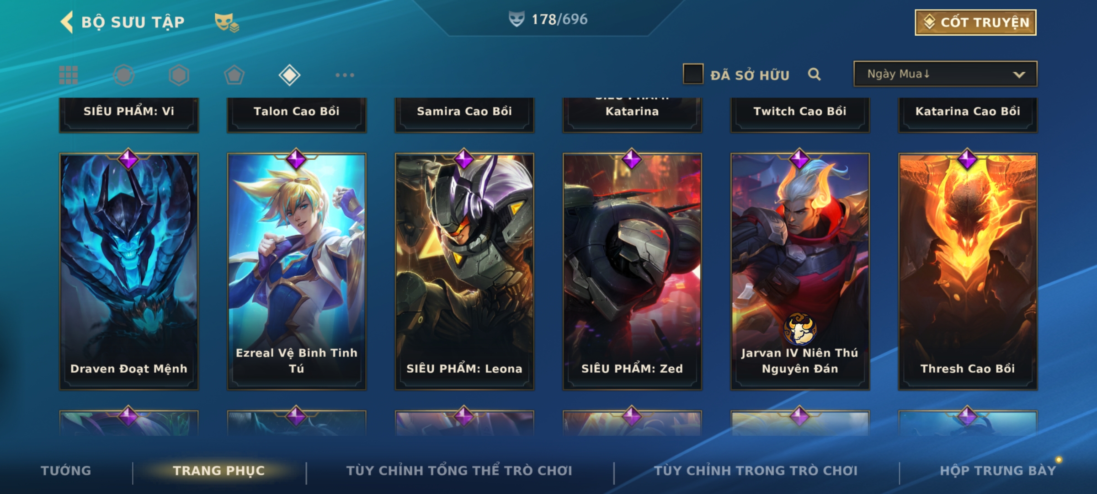Select the Draven Đoạt Mệnh skin card
This screenshot has height=494, width=1097.
[x=129, y=272]
